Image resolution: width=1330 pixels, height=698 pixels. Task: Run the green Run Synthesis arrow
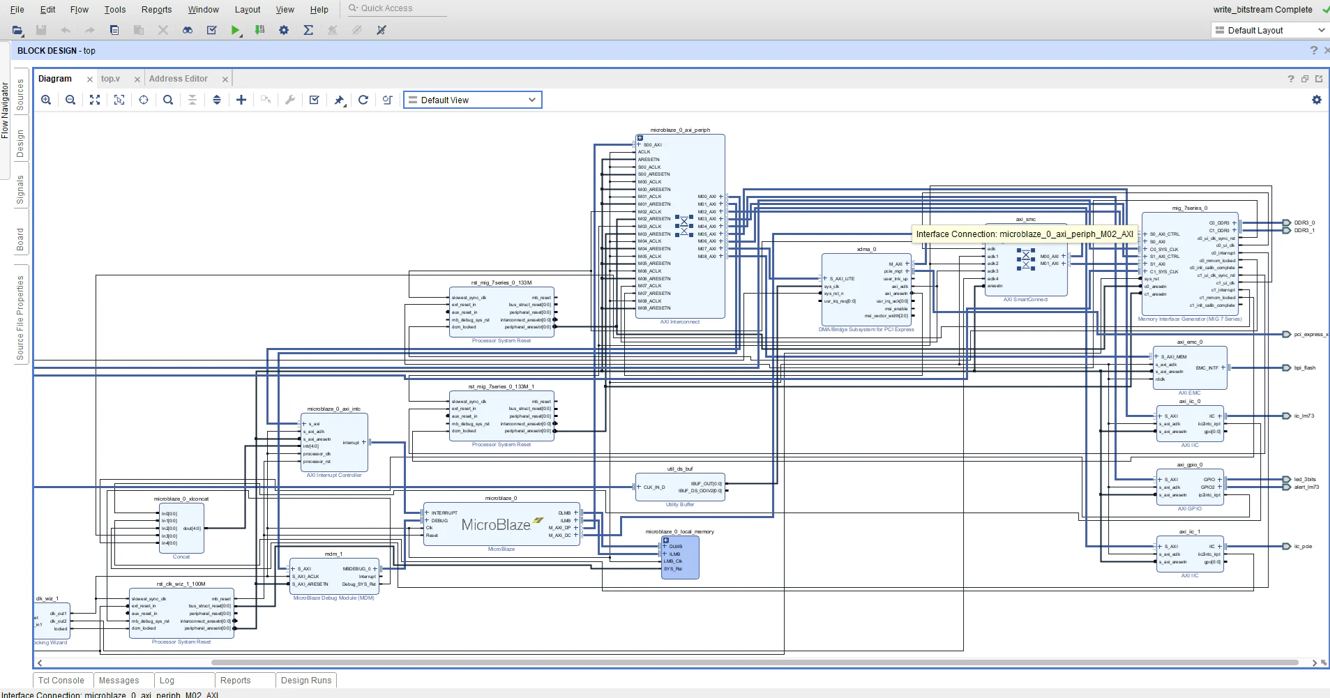236,30
